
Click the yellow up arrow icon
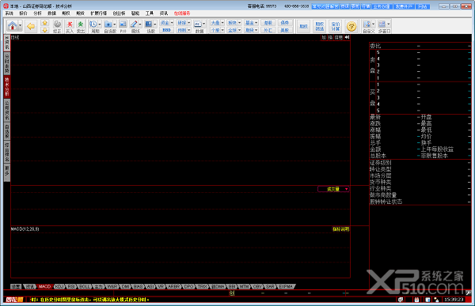(44, 23)
